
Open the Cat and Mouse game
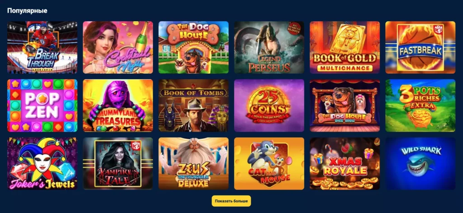(x=269, y=163)
